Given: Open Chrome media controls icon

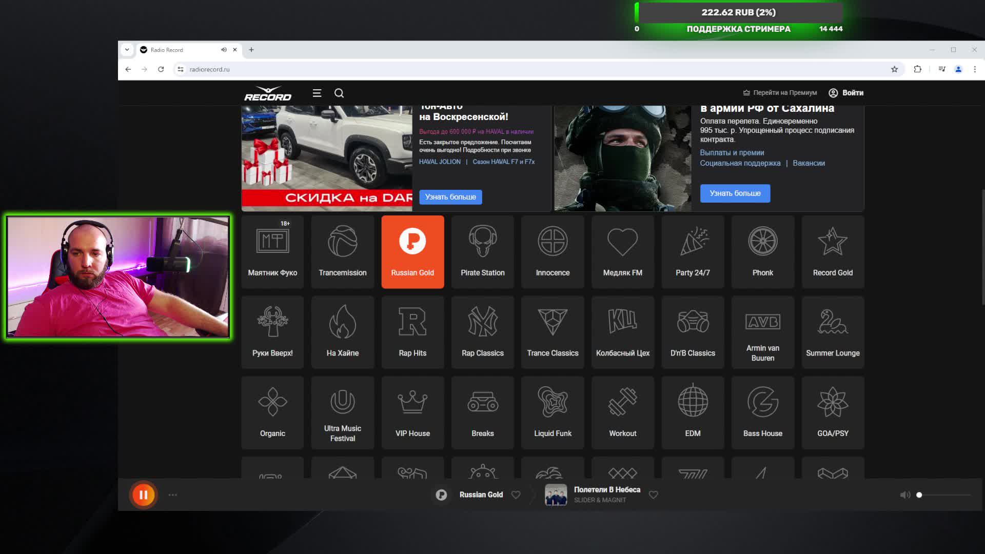Looking at the screenshot, I should click(x=942, y=69).
